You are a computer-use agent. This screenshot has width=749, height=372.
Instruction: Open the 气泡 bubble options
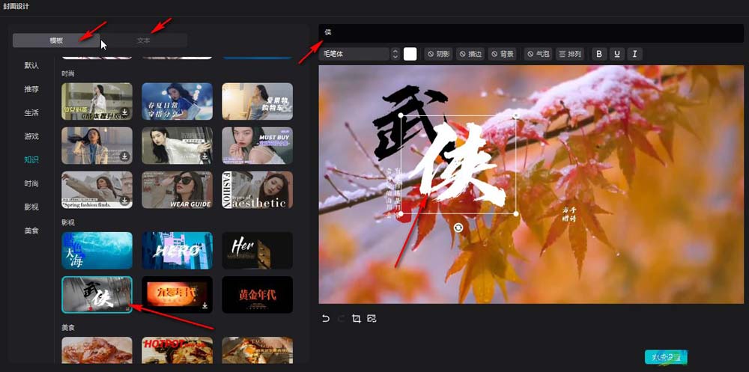point(538,54)
